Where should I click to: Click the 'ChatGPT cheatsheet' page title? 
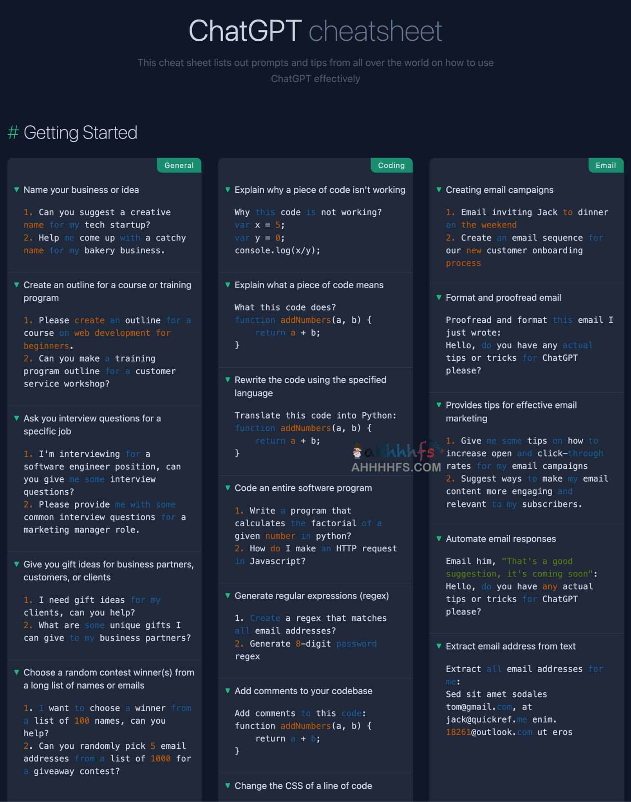point(315,30)
